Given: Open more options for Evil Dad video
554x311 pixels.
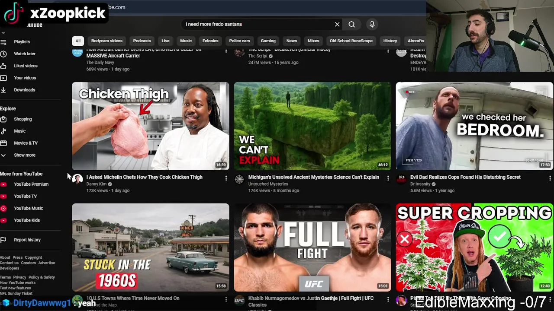Looking at the screenshot, I should (x=550, y=178).
